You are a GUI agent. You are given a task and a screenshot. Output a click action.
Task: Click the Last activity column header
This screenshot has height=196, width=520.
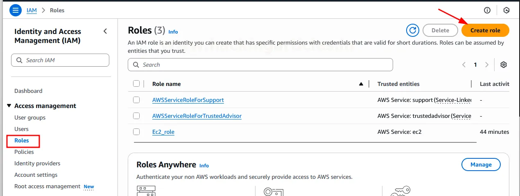pyautogui.click(x=494, y=84)
